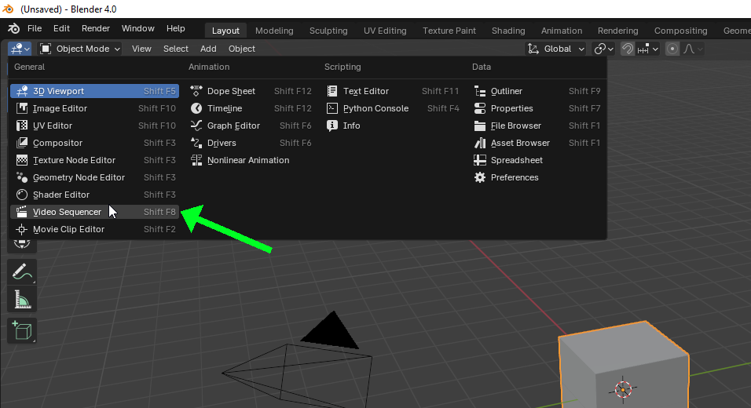Click the Blender logo menu icon

point(14,29)
